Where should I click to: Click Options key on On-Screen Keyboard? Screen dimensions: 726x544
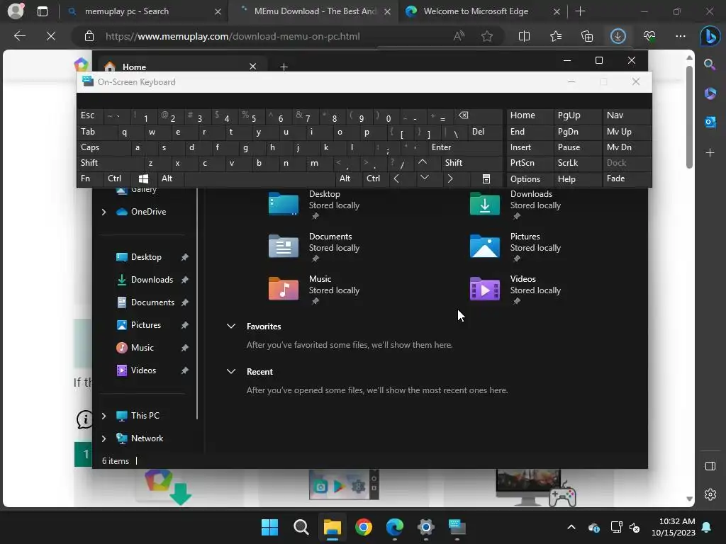(530, 179)
